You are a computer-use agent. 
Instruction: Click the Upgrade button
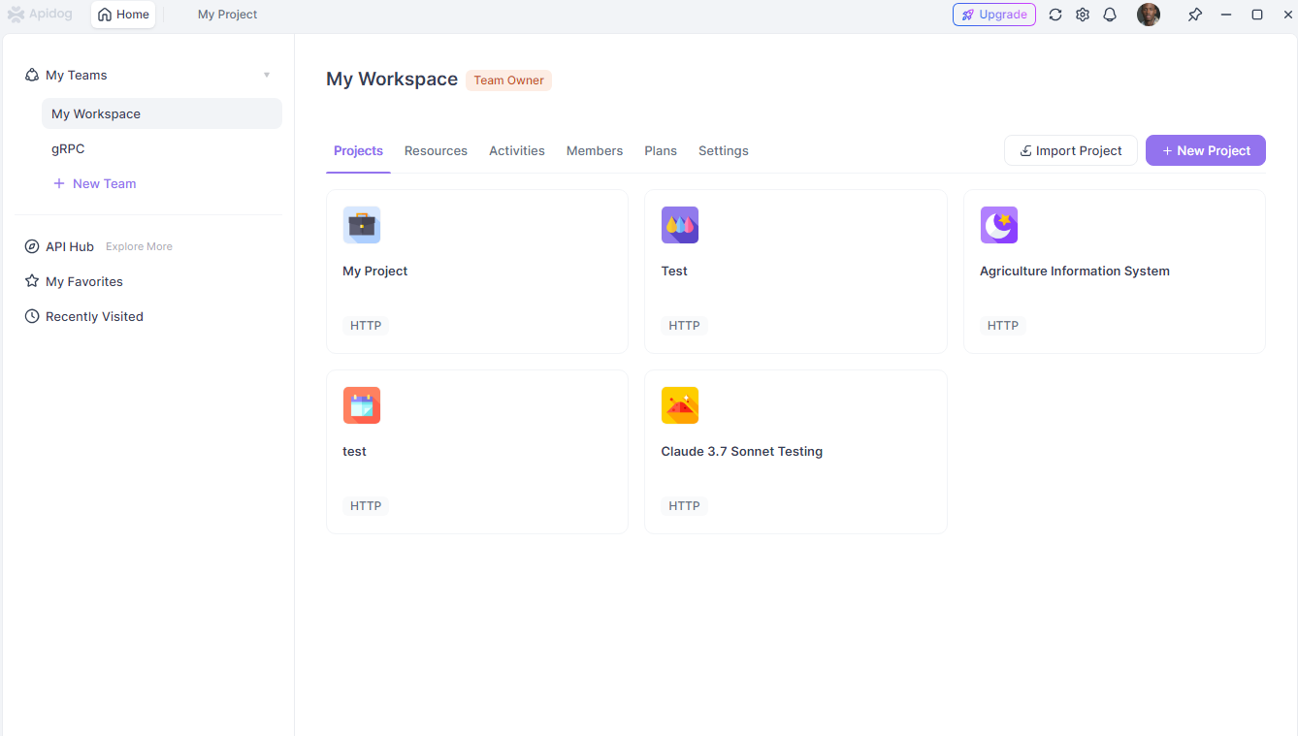click(994, 15)
